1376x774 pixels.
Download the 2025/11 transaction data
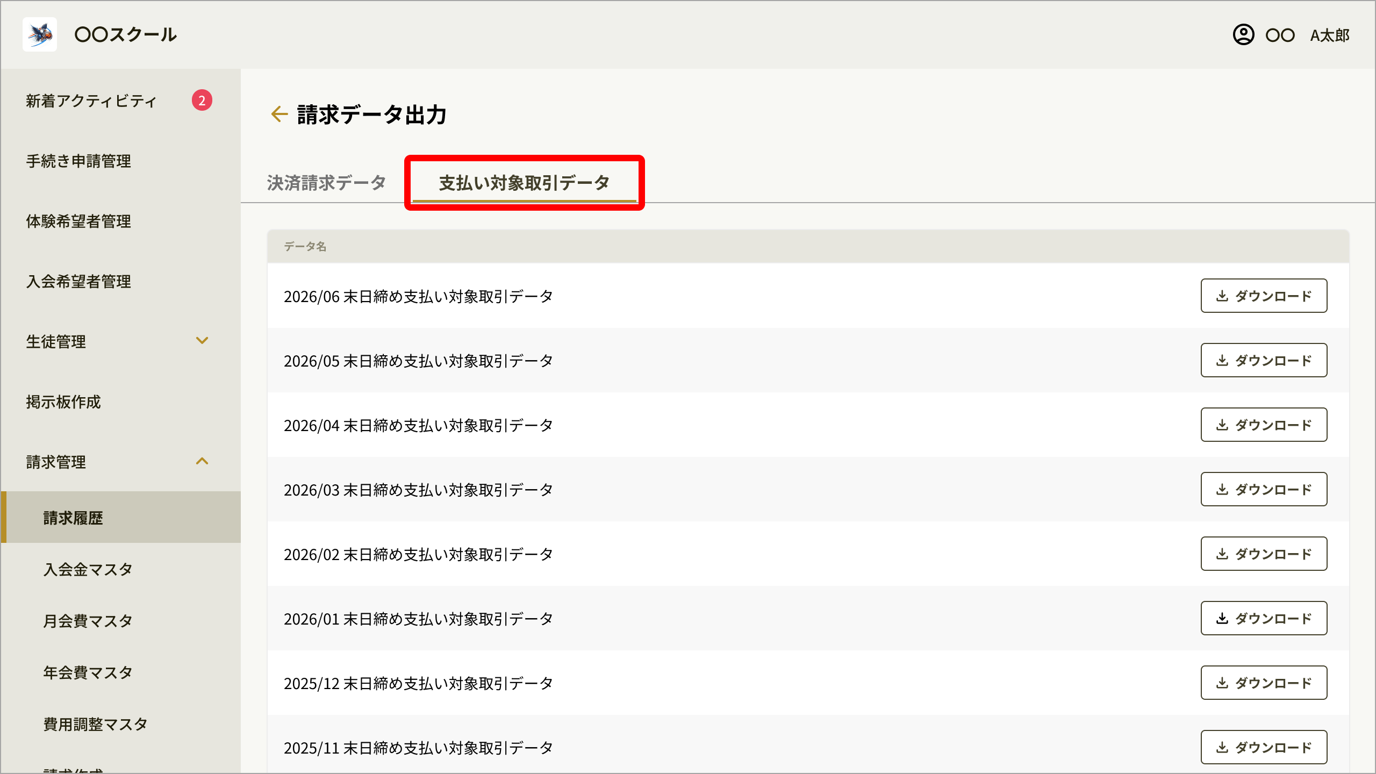pyautogui.click(x=1264, y=747)
